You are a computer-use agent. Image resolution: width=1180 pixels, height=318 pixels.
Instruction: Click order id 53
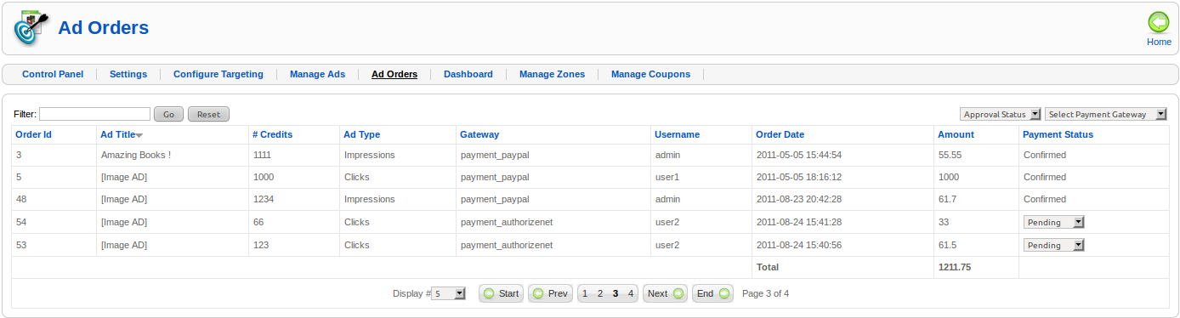pos(21,245)
